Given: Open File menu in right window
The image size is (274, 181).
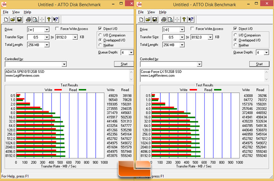Looking at the screenshot, I should 141,12.
